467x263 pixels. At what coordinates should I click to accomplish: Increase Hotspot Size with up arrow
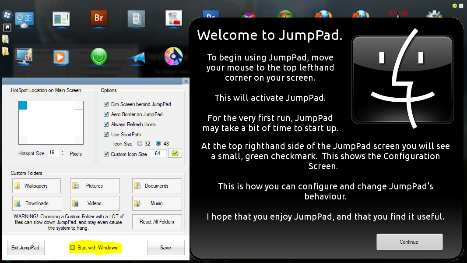click(62, 152)
